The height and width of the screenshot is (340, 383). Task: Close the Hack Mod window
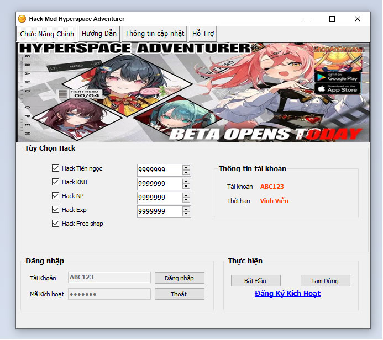358,19
